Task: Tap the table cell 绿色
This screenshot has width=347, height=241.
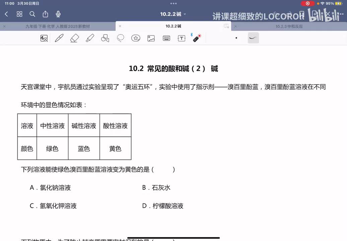Action: (x=52, y=149)
